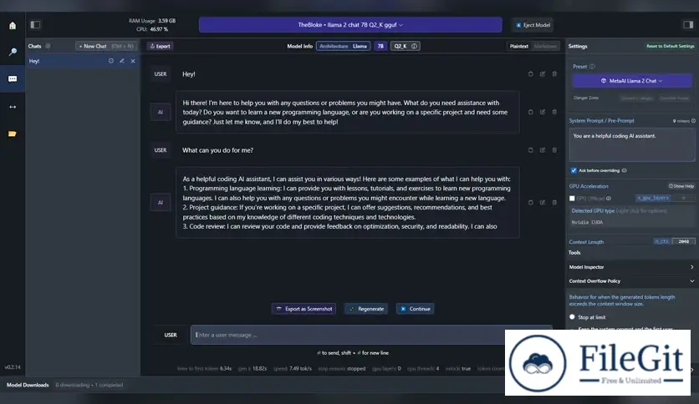Click the 7B model size tag
The width and height of the screenshot is (699, 404).
coord(380,46)
